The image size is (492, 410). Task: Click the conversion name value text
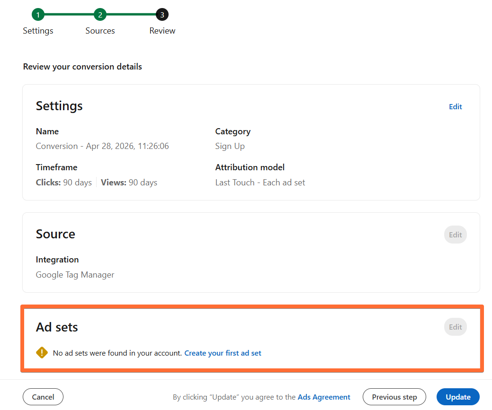[102, 146]
